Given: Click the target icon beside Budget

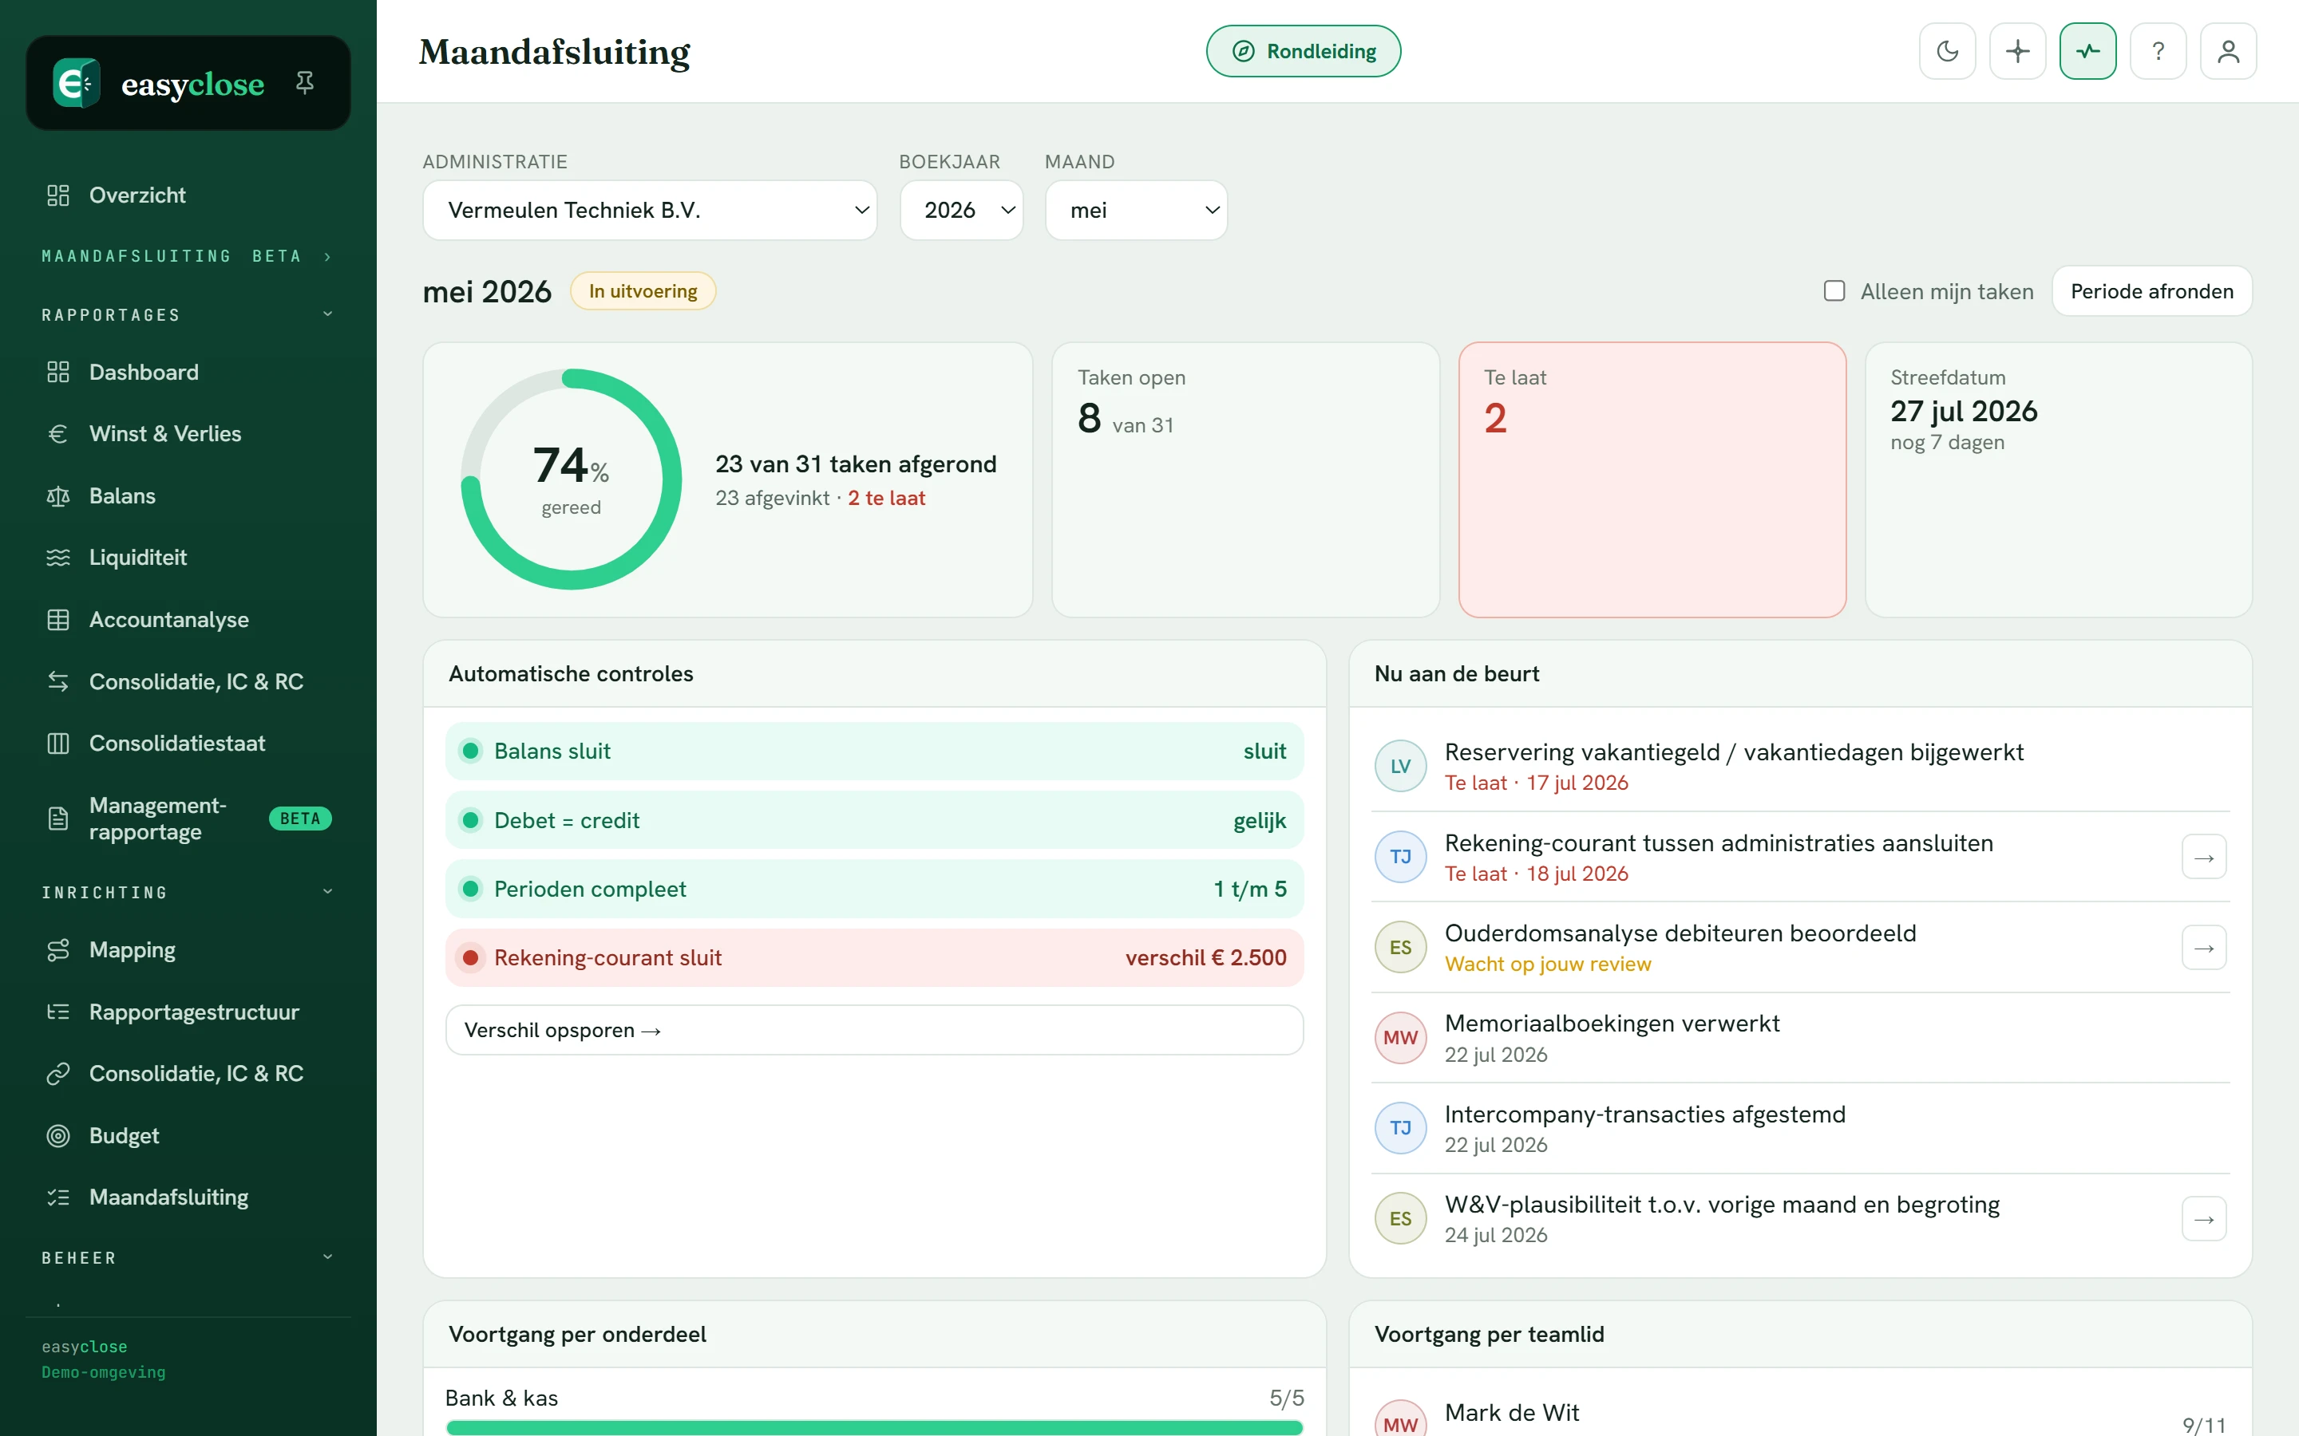Looking at the screenshot, I should pyautogui.click(x=58, y=1136).
